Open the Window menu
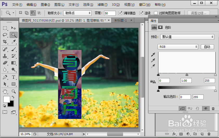Viewport: 219px width, 138px height. click(145, 5)
